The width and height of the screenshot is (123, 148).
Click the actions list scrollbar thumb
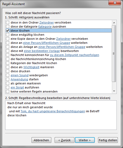(x=114, y=54)
